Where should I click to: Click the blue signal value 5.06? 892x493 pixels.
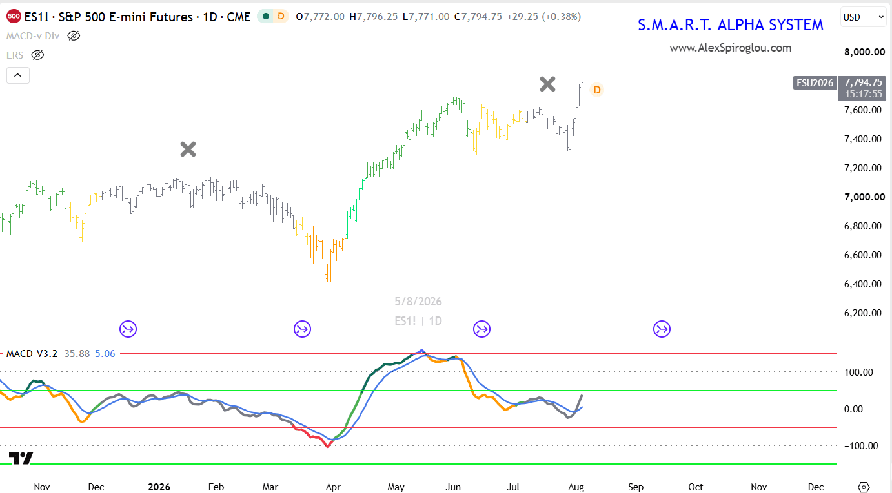pyautogui.click(x=105, y=353)
